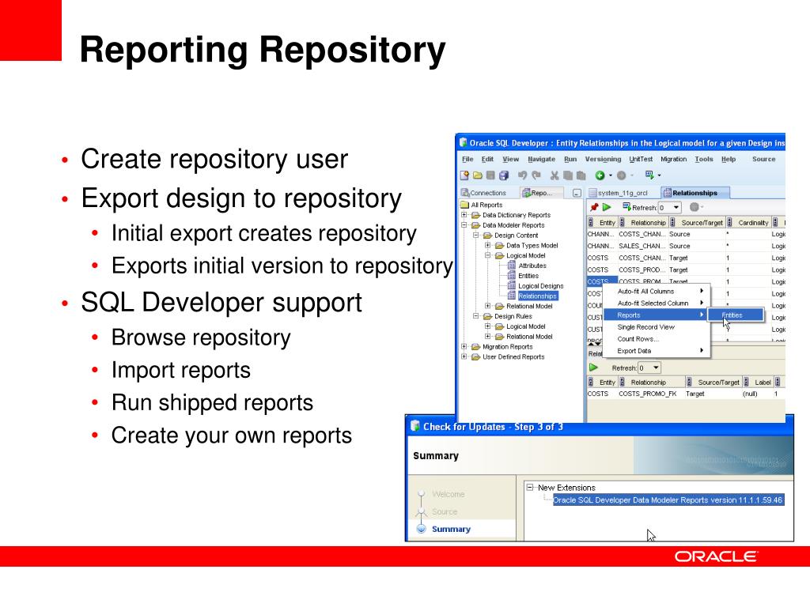
Task: Click the Cut scissors toolbar icon
Action: (x=555, y=175)
